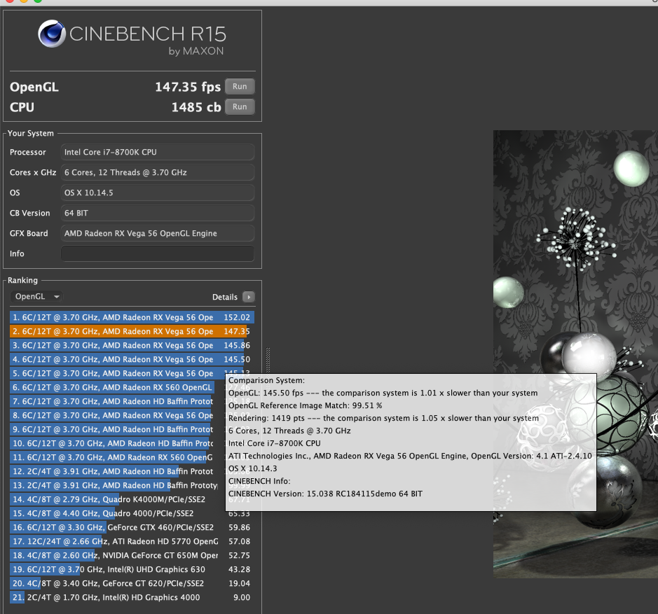
Task: Select ranking row 5 Vega 56
Action: tap(132, 373)
